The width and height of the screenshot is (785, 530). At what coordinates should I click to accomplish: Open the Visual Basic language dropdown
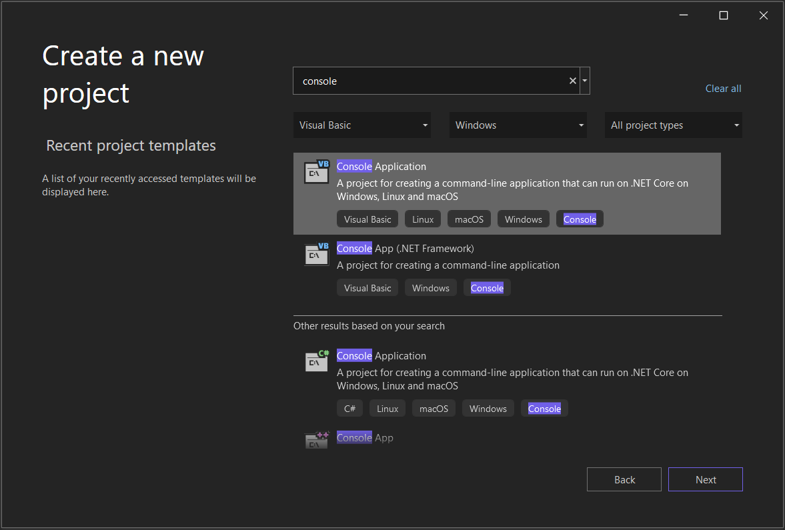(x=362, y=125)
